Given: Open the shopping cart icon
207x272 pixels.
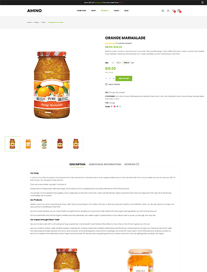Looking at the screenshot, I should point(179,11).
